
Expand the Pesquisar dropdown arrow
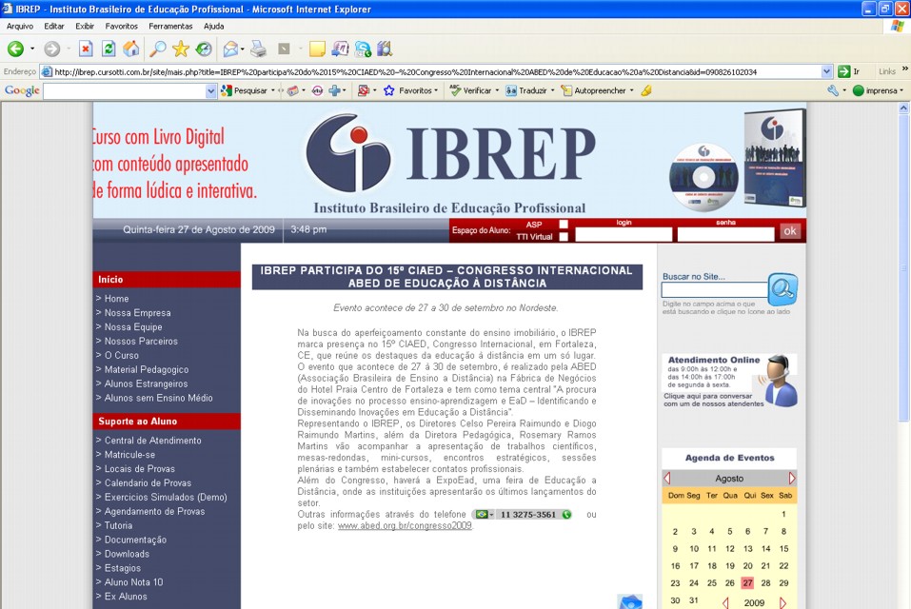tap(272, 90)
